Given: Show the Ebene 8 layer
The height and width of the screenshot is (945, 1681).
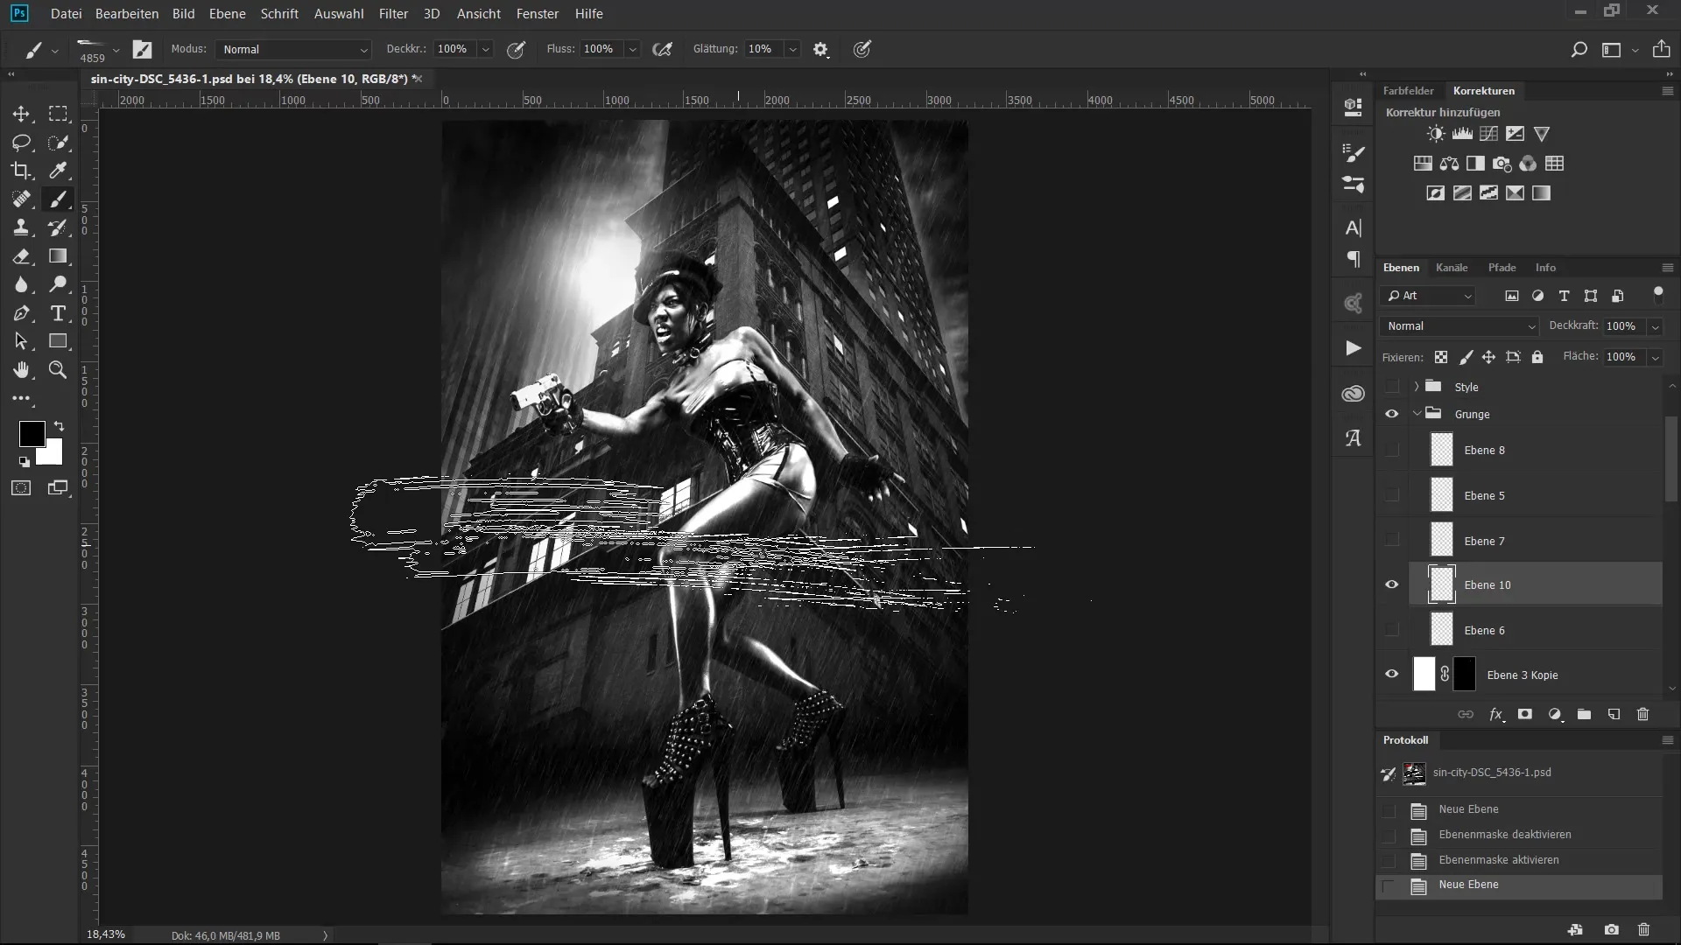Looking at the screenshot, I should 1392,450.
